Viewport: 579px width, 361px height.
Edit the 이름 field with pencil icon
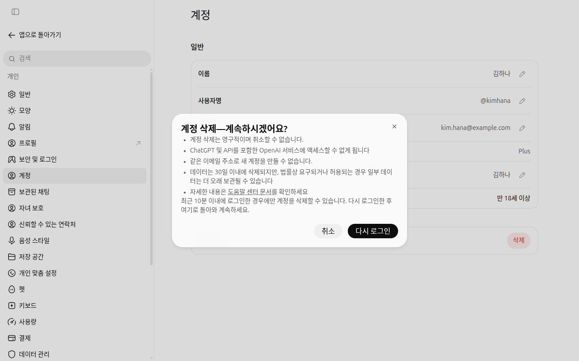point(522,74)
